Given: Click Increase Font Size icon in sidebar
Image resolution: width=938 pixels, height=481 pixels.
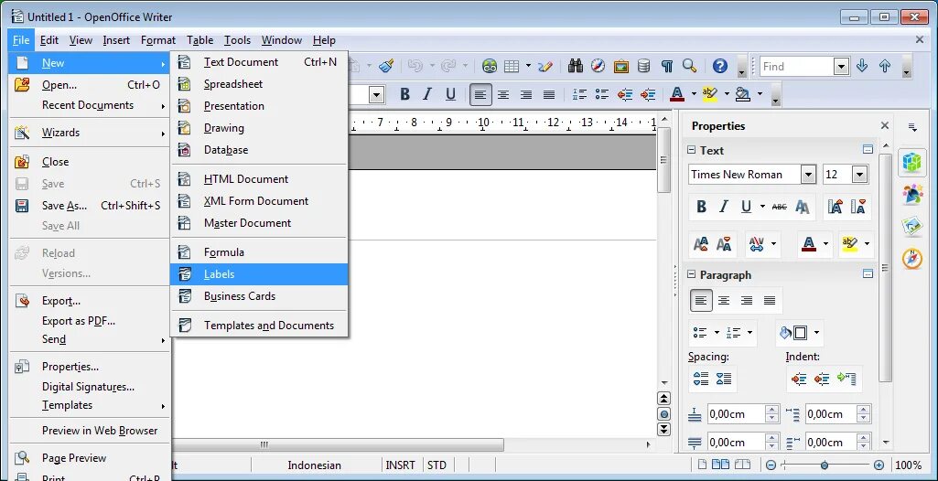Looking at the screenshot, I should click(836, 207).
